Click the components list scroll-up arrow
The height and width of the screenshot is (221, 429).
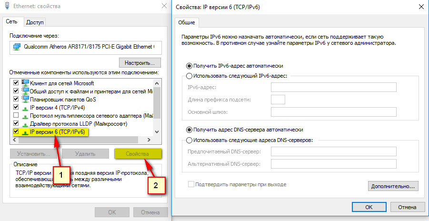coord(157,83)
